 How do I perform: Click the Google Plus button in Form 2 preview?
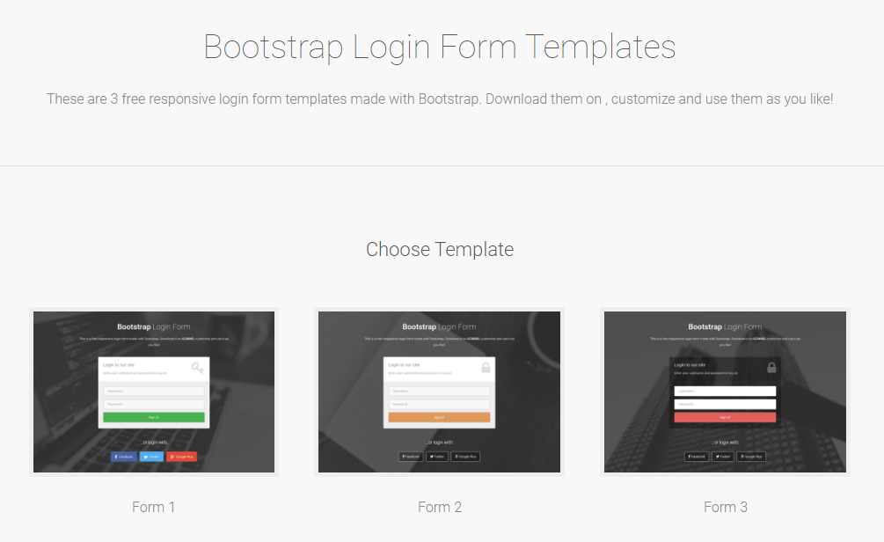click(466, 457)
